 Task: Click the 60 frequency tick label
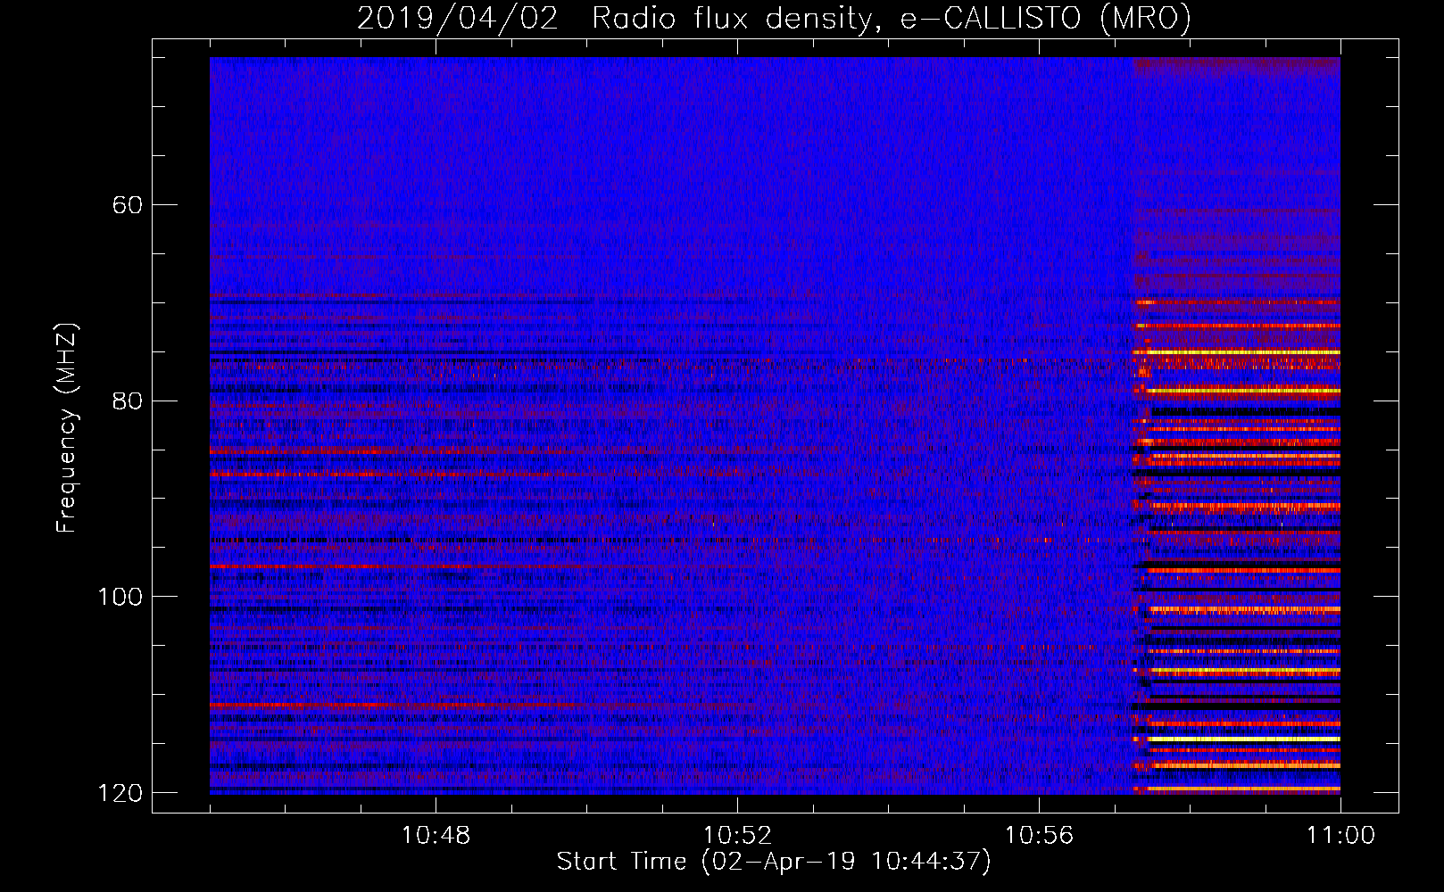128,205
